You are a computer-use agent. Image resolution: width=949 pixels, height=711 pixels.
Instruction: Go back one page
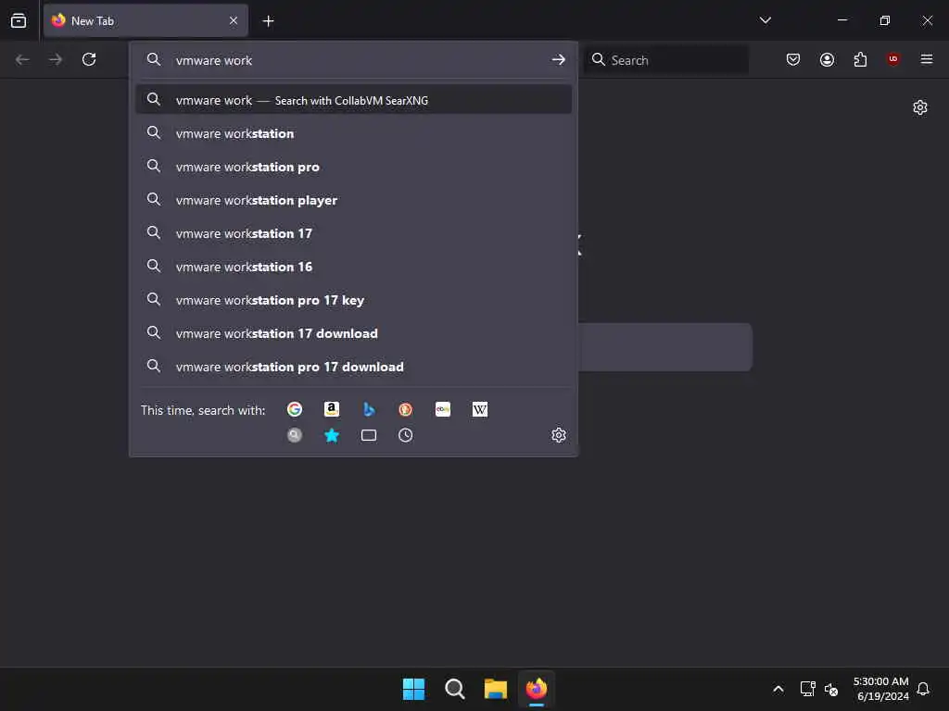[22, 59]
